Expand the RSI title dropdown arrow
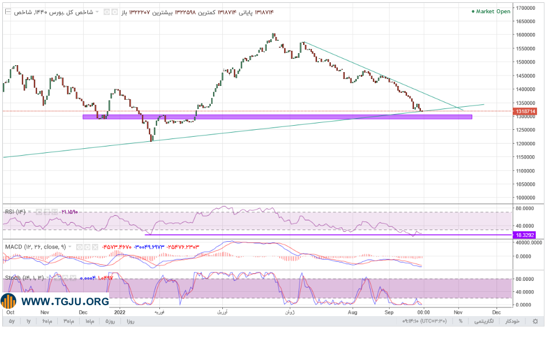This screenshot has width=556, height=338. [30, 212]
